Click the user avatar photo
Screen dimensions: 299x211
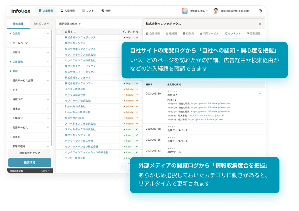[x=216, y=11]
